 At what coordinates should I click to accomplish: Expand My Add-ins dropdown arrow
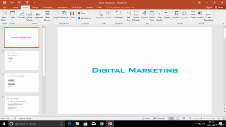pyautogui.click(x=93, y=18)
